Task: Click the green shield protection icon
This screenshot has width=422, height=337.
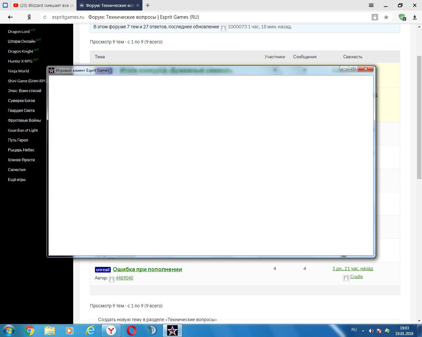Action: click(x=402, y=17)
